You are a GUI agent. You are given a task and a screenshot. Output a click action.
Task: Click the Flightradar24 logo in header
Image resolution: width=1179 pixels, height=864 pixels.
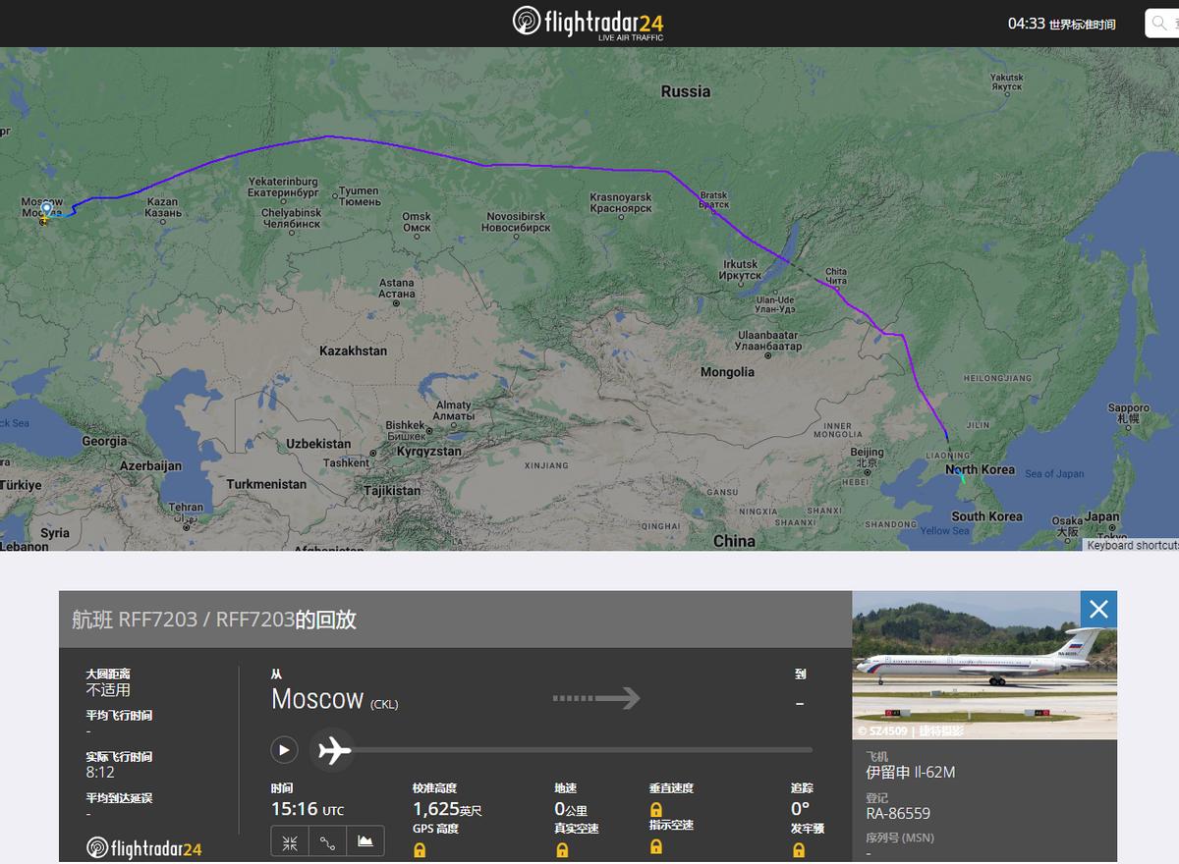tap(589, 23)
